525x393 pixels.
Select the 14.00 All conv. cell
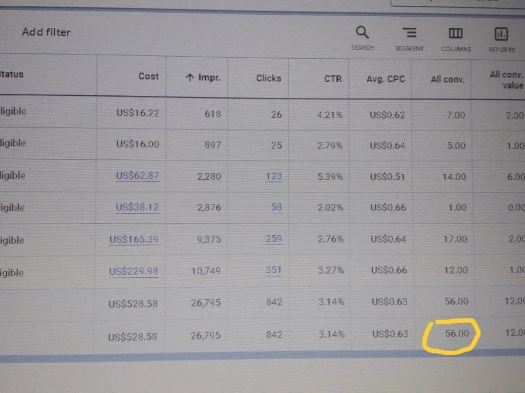coord(454,177)
